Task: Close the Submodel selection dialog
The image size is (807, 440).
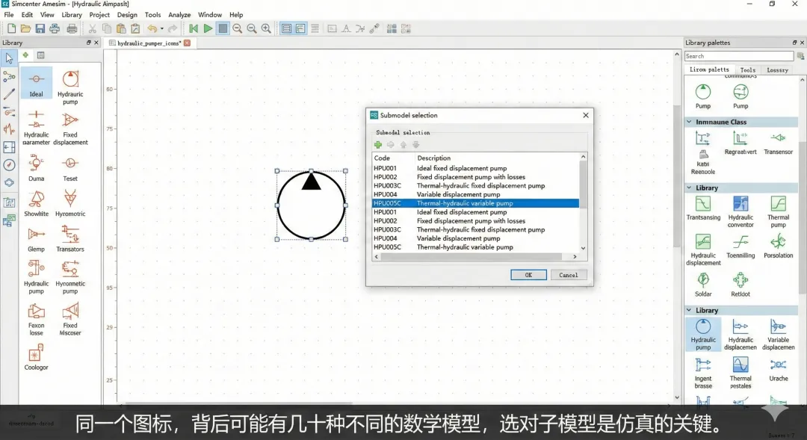Action: (x=586, y=115)
